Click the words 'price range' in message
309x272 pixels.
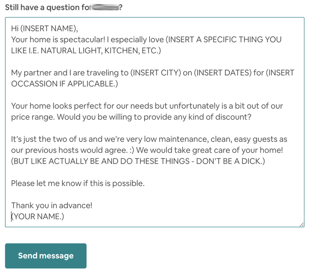[33, 117]
